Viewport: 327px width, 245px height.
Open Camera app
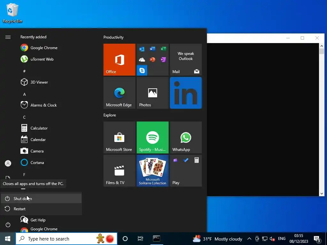click(x=32, y=151)
